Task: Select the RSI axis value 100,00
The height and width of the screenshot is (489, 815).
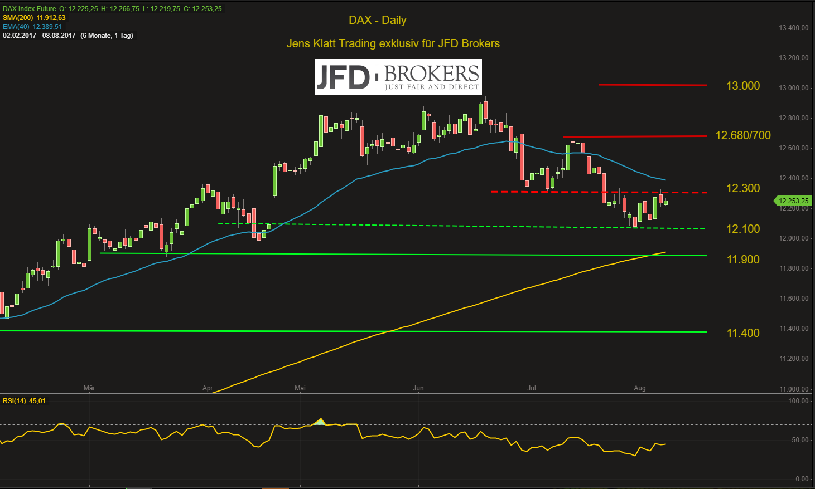Action: pos(799,401)
